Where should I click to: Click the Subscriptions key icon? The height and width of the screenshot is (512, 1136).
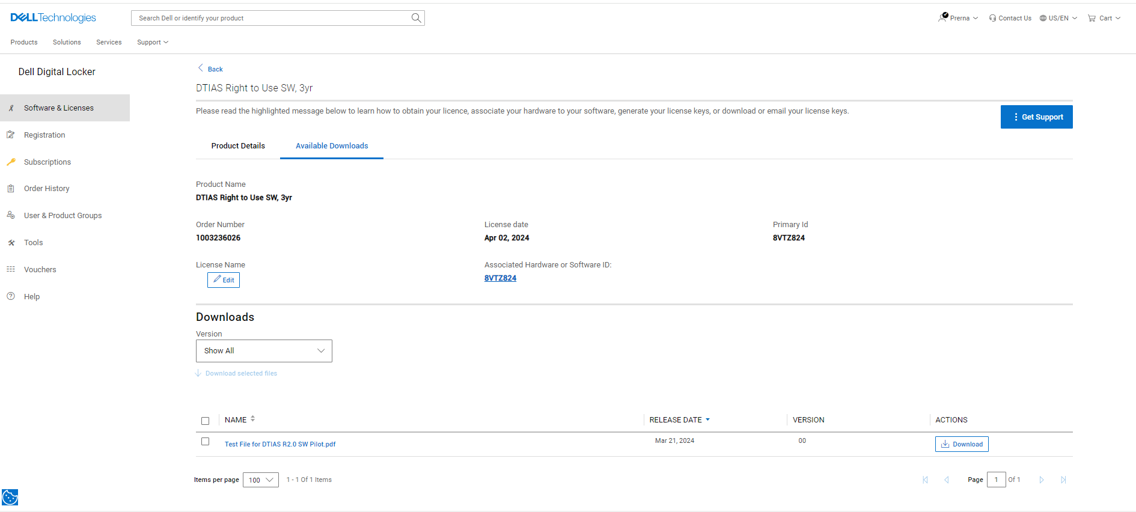[x=11, y=162]
